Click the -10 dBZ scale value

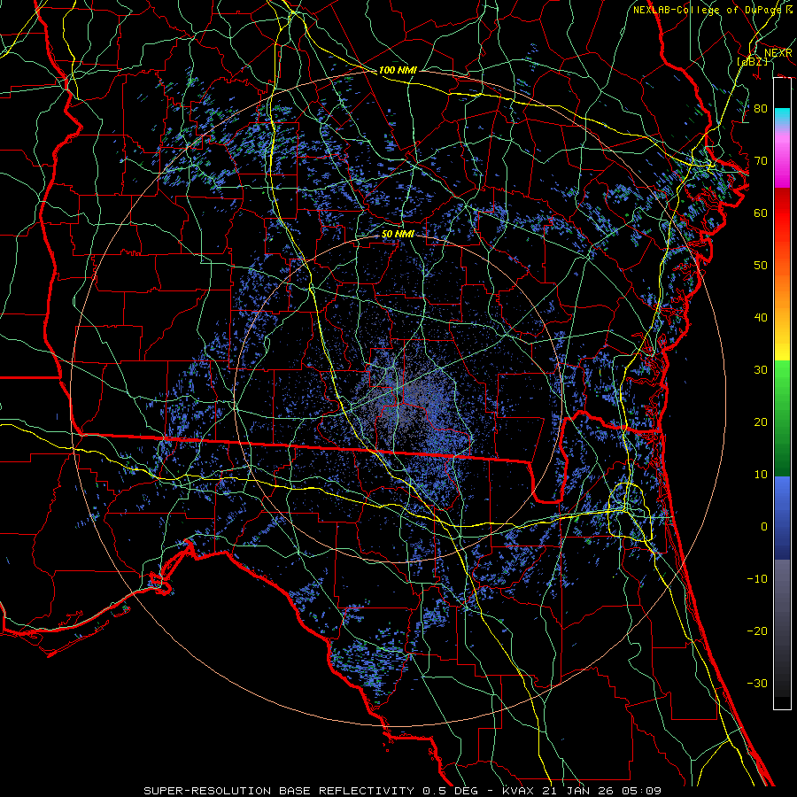click(x=757, y=579)
